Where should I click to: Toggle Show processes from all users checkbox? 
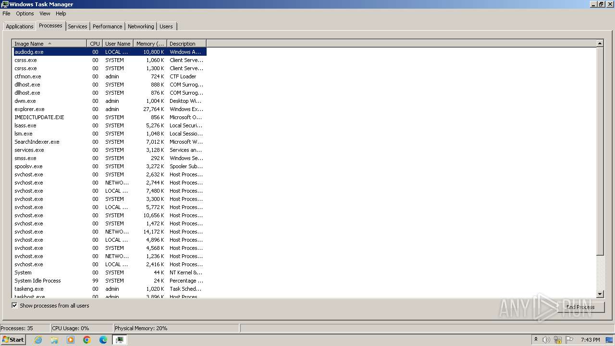[x=14, y=306]
